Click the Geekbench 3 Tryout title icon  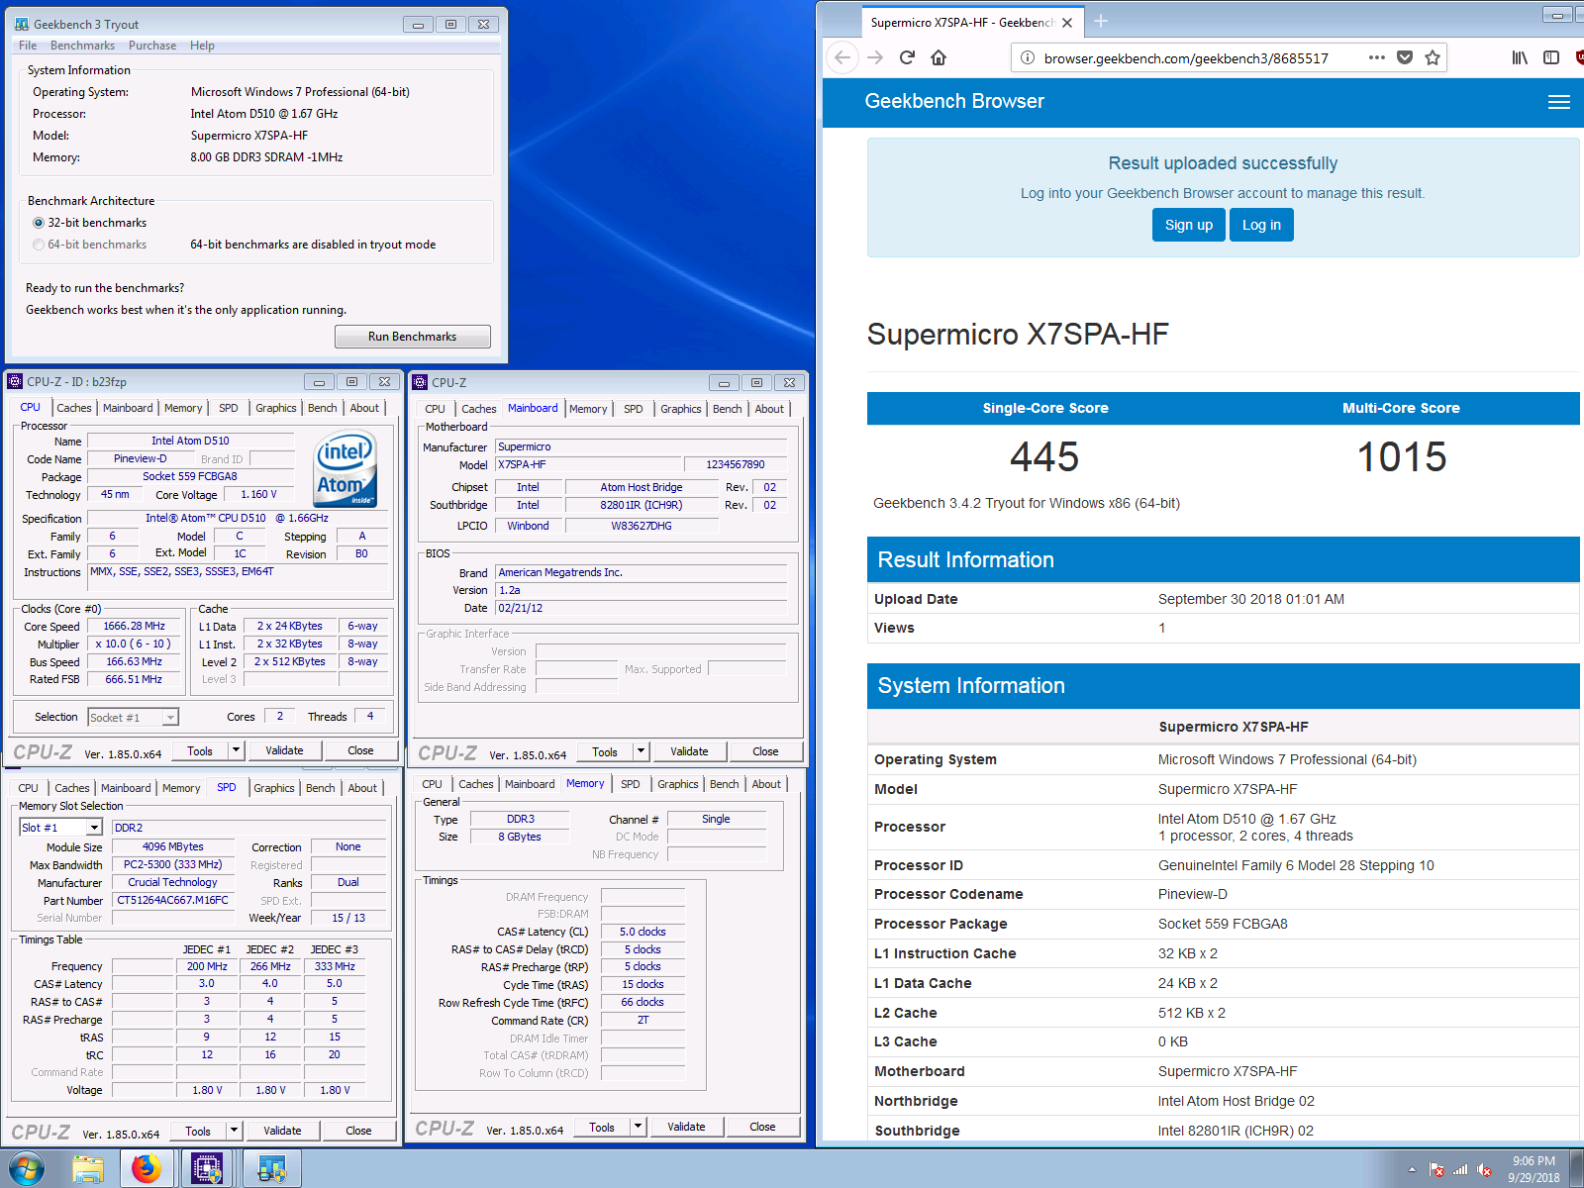pos(22,24)
